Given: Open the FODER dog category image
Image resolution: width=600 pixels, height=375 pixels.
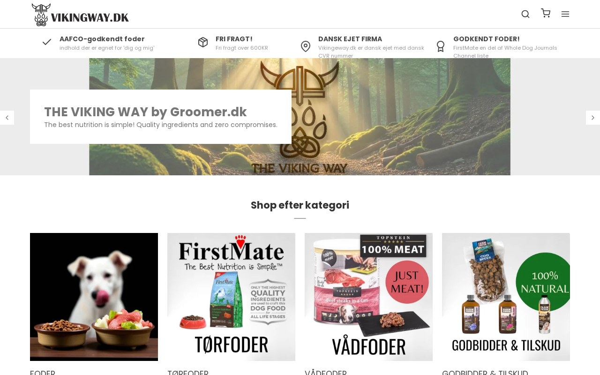Looking at the screenshot, I should point(94,297).
